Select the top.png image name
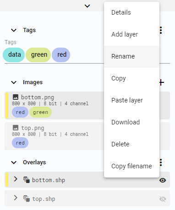175x210 pixels. pyautogui.click(x=33, y=128)
